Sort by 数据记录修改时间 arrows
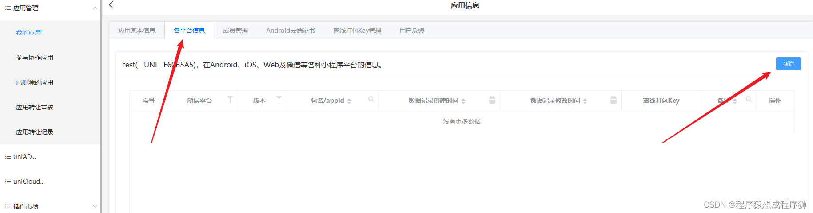Viewport: 813px width, 213px height. click(x=585, y=101)
